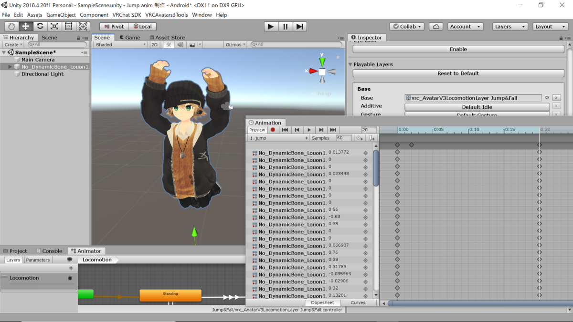The width and height of the screenshot is (573, 322).
Task: Select the Rect transform tool
Action: 69,27
